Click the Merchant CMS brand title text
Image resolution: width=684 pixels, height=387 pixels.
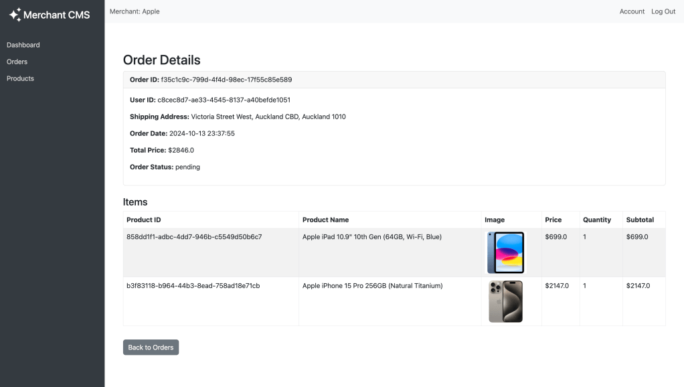point(57,15)
